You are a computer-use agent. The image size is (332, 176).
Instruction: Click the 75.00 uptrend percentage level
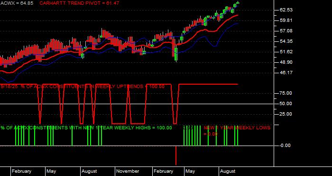click(286, 93)
